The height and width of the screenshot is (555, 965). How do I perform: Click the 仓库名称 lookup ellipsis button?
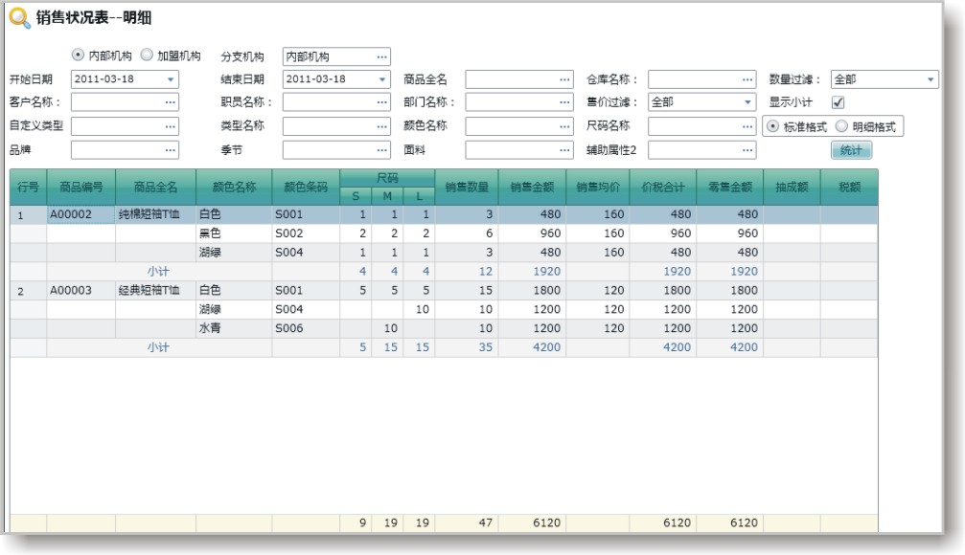[747, 78]
